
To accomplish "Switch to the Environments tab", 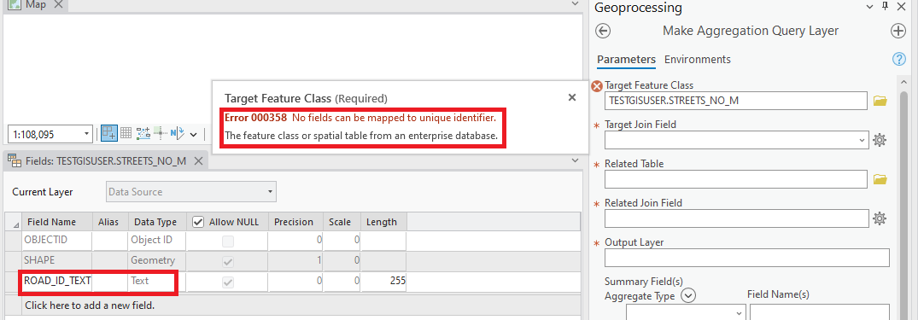I will (x=698, y=59).
